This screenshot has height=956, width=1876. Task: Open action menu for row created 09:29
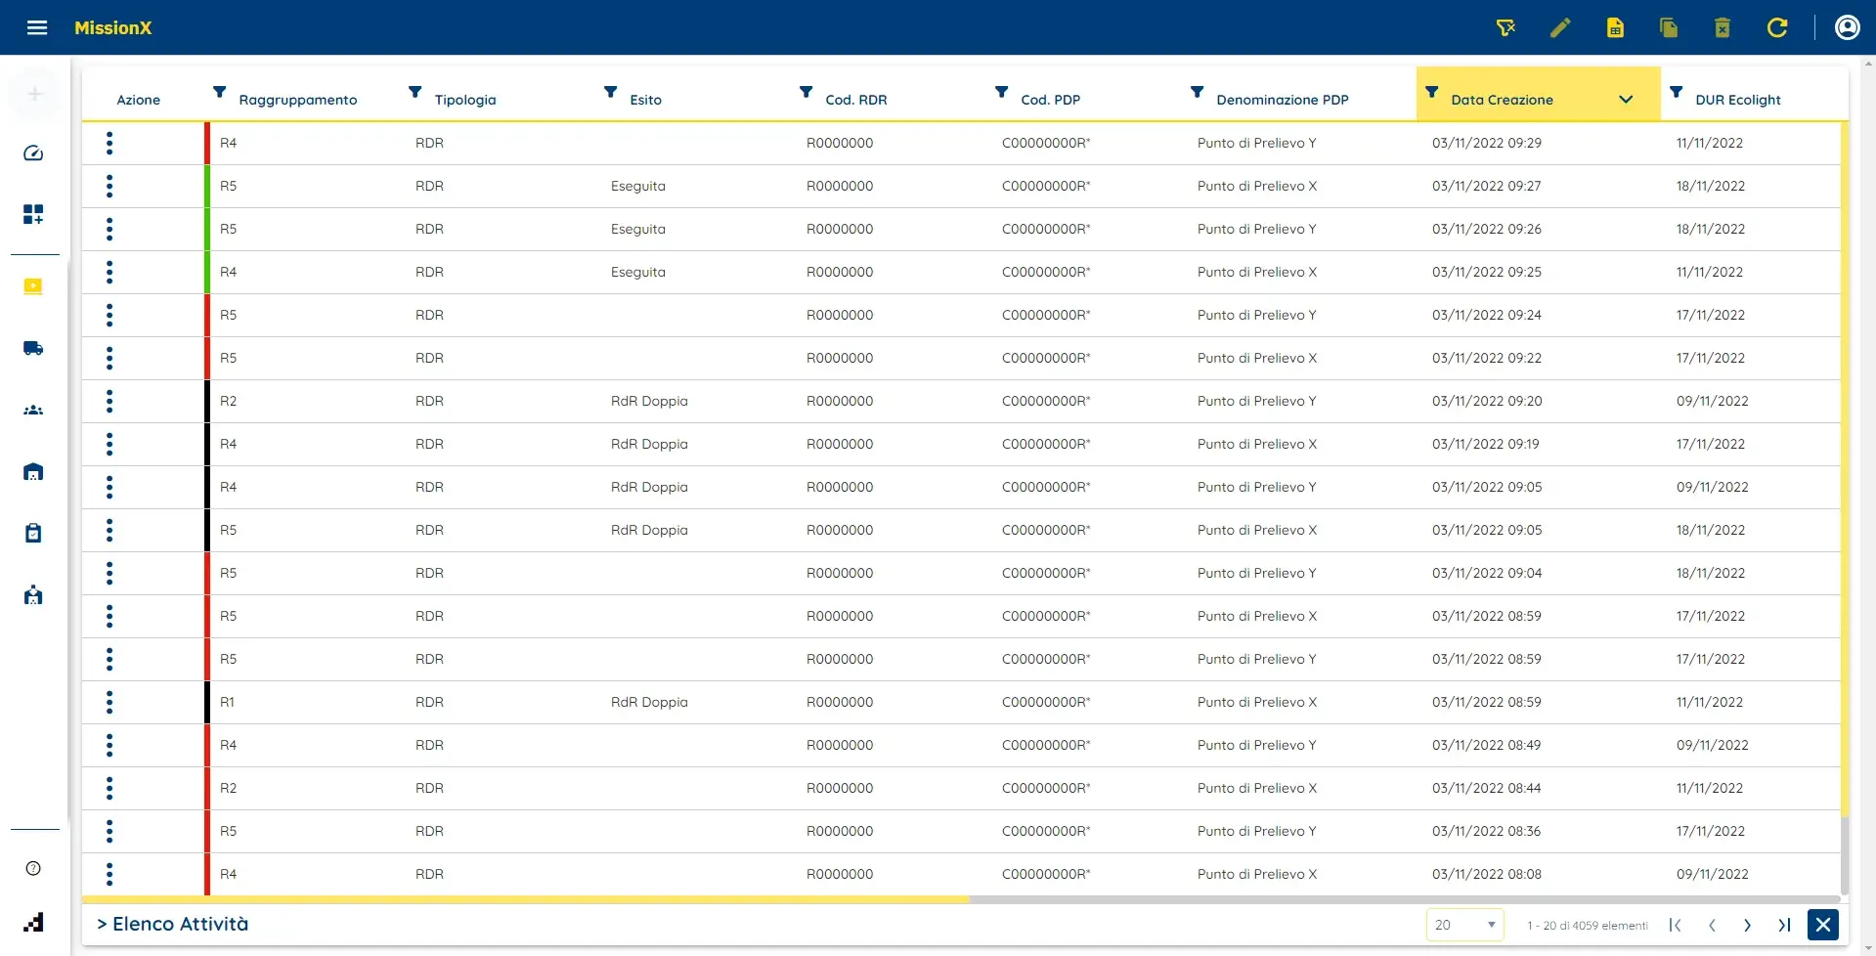coord(109,143)
